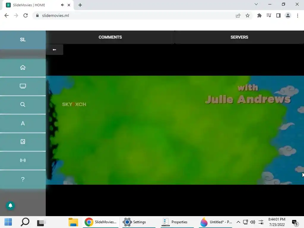304x228 pixels.
Task: Share this page icon
Action: (x=238, y=15)
